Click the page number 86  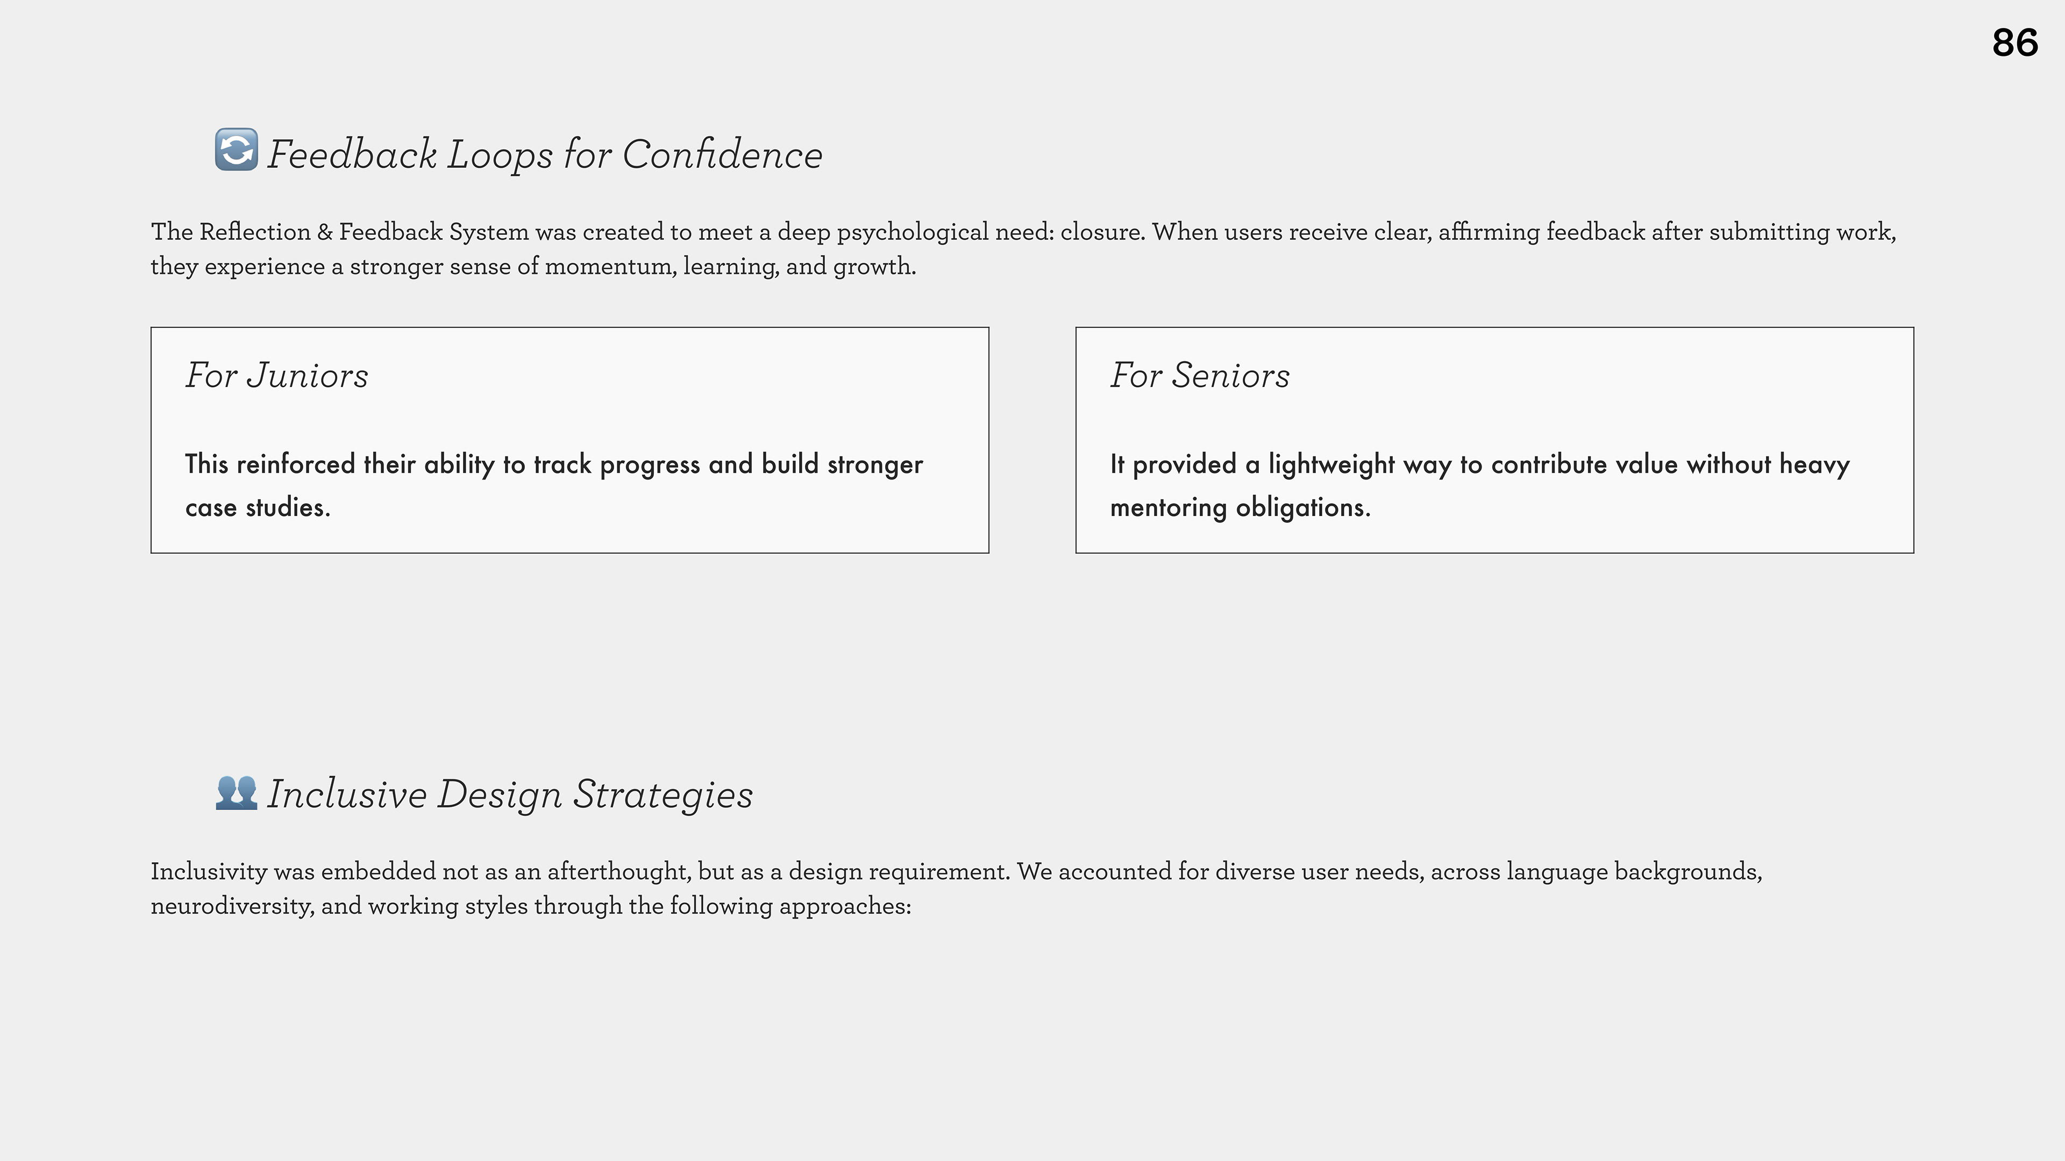2014,43
